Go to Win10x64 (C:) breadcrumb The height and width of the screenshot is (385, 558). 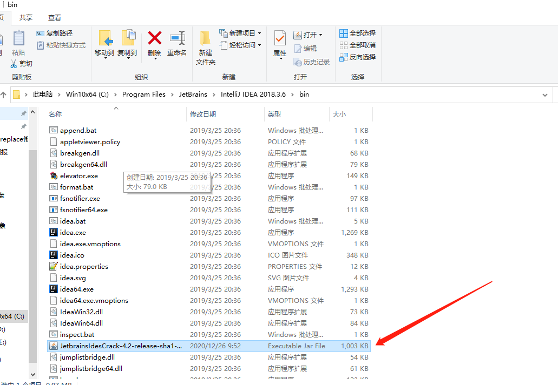click(x=87, y=94)
